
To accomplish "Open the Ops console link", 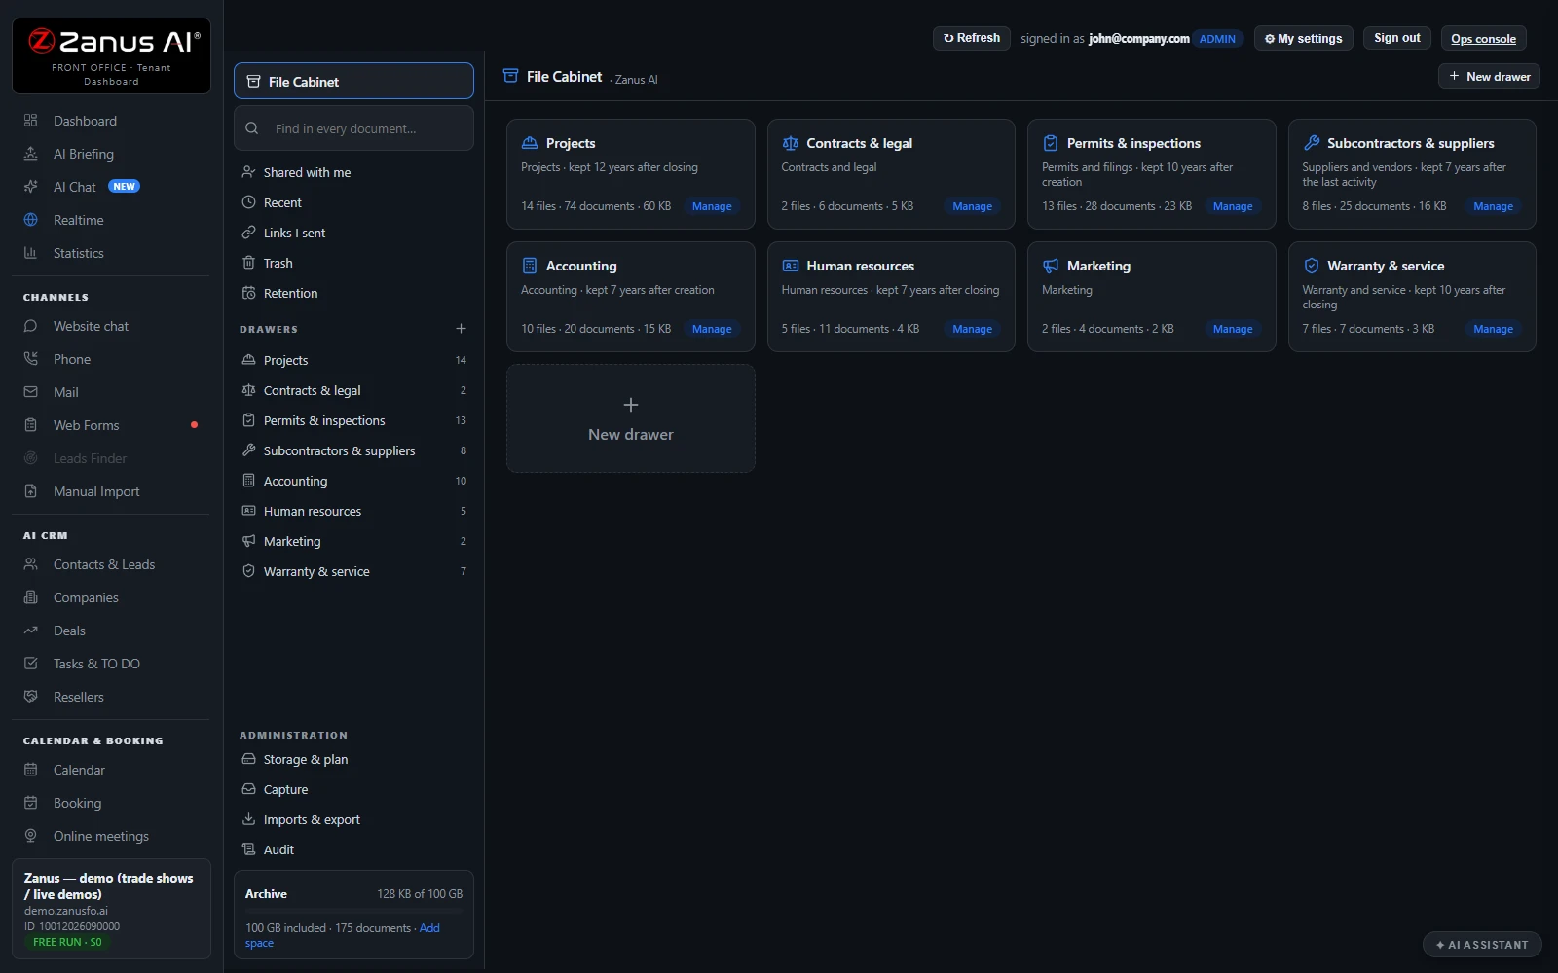I will 1483,39.
